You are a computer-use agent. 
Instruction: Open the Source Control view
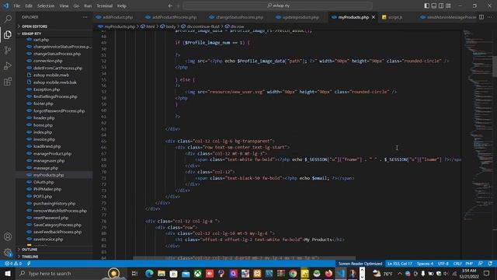tap(8, 50)
